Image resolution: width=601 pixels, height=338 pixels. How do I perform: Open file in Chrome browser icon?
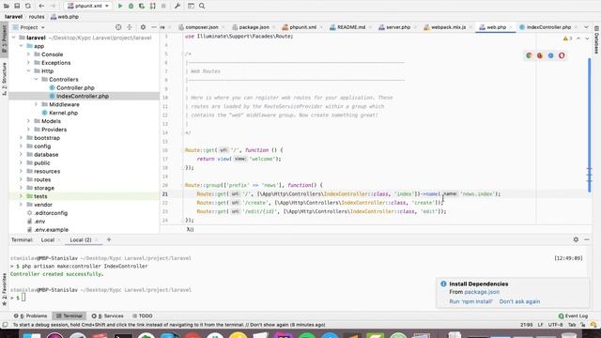coord(529,55)
